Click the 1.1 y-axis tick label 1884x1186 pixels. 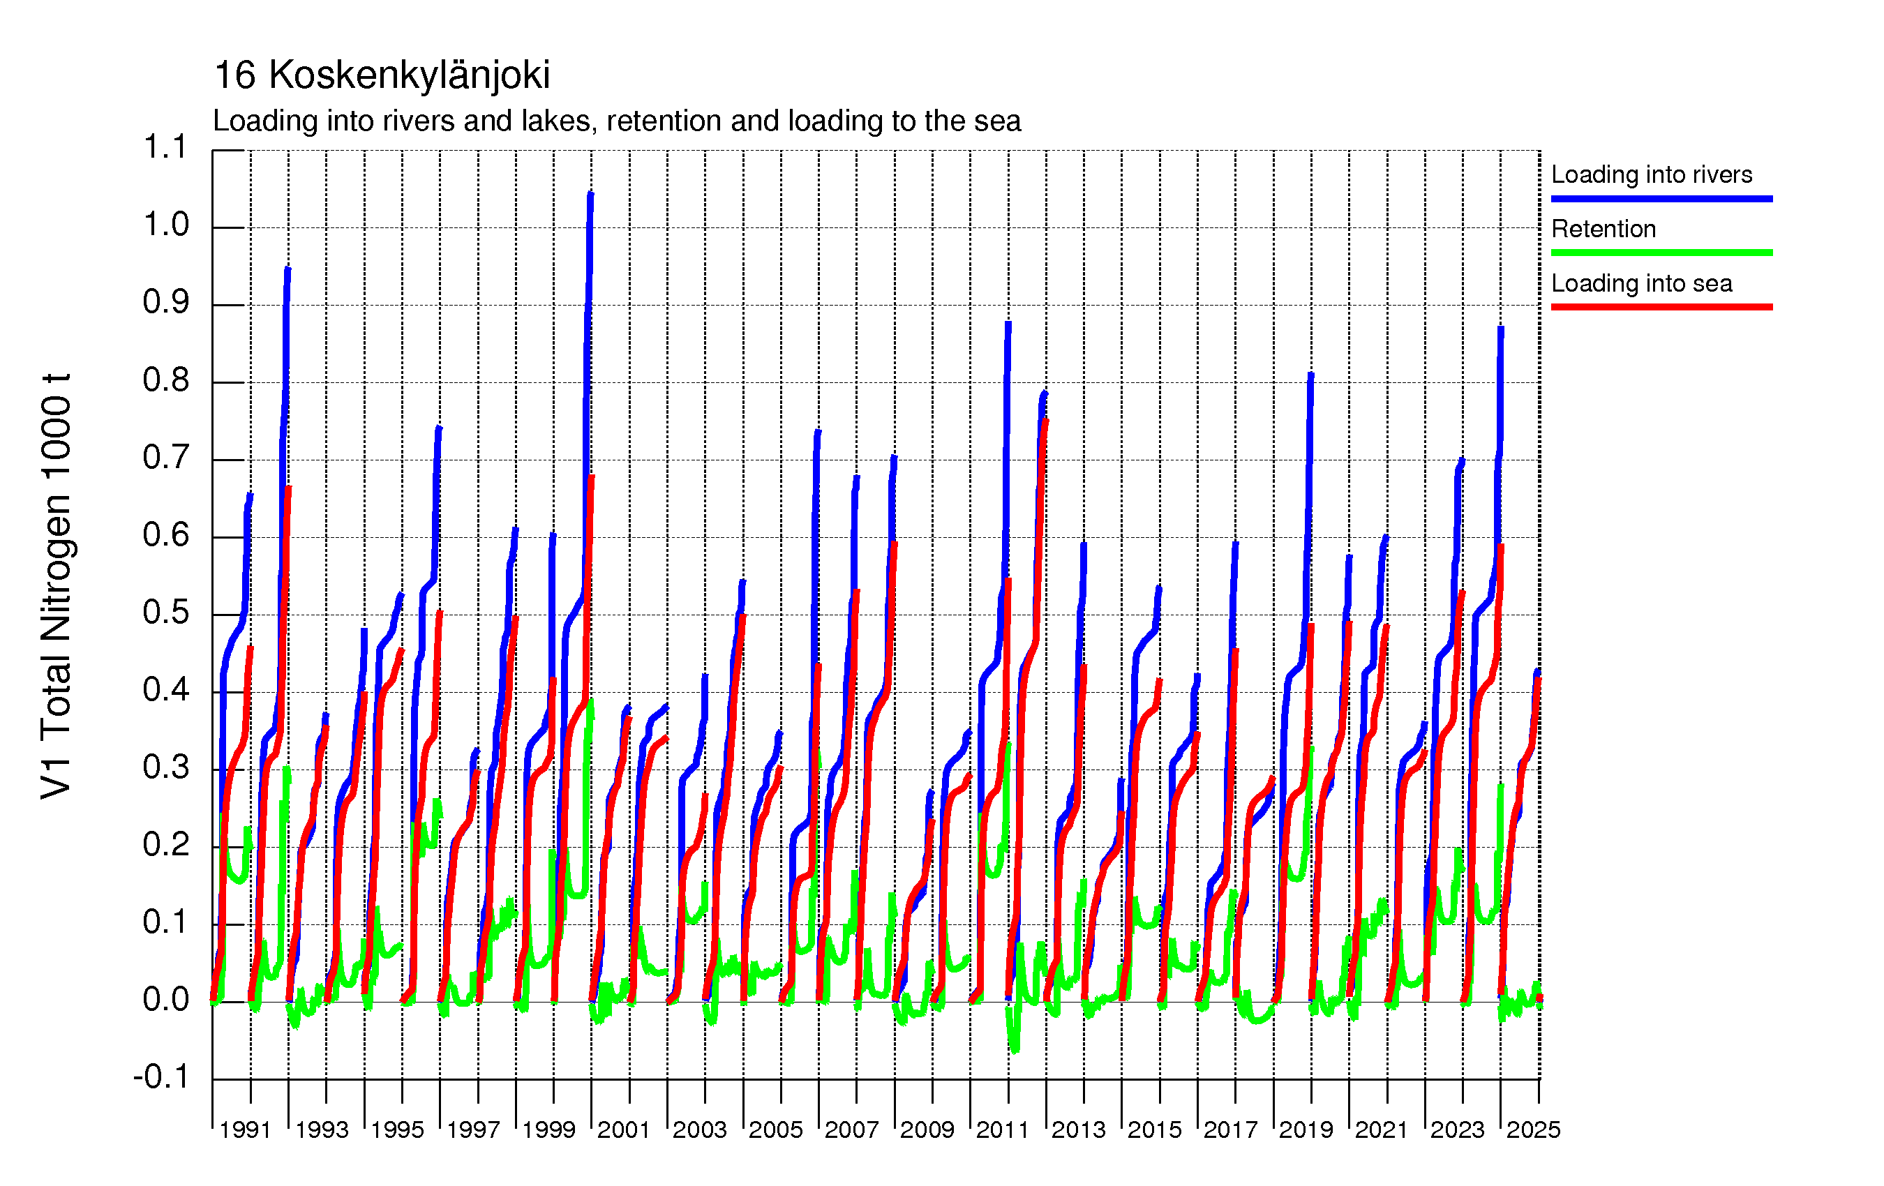pyautogui.click(x=165, y=147)
